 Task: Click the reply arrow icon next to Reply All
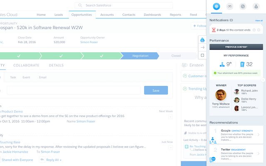(42, 160)
